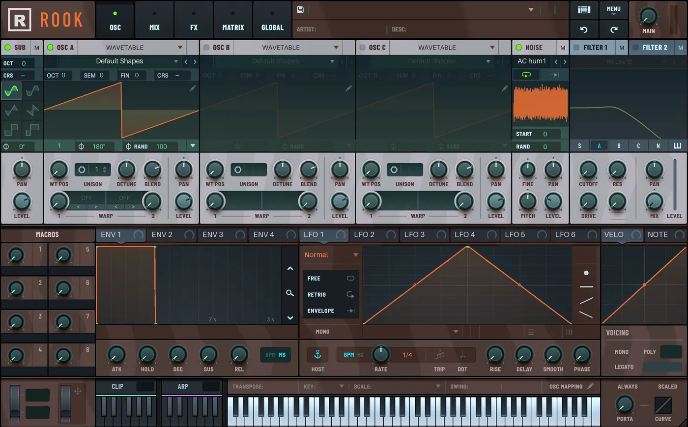Select the ENV 2 tab
This screenshot has width=688, height=427.
[172, 235]
